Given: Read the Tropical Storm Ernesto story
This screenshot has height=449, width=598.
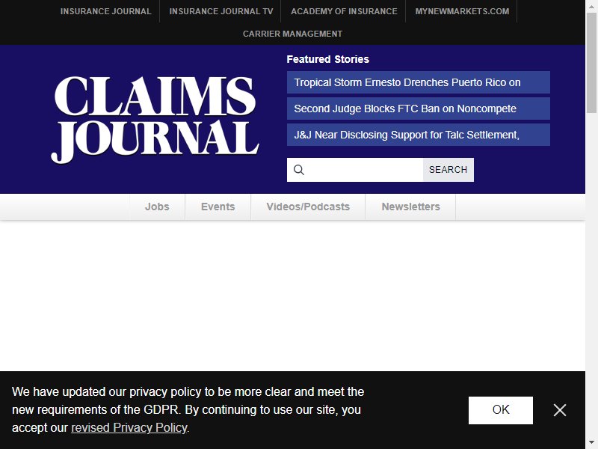Looking at the screenshot, I should [419, 82].
